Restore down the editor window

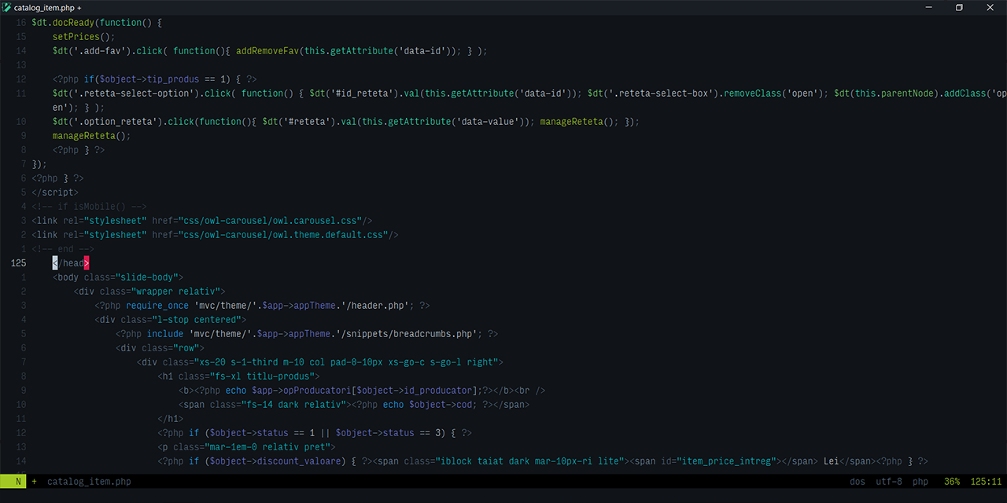click(958, 7)
